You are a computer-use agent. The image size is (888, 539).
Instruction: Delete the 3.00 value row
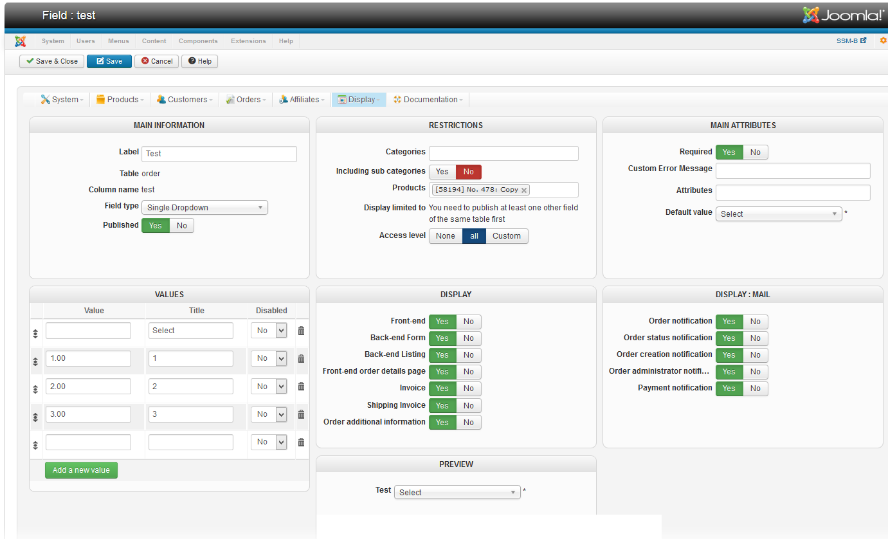pyautogui.click(x=301, y=414)
